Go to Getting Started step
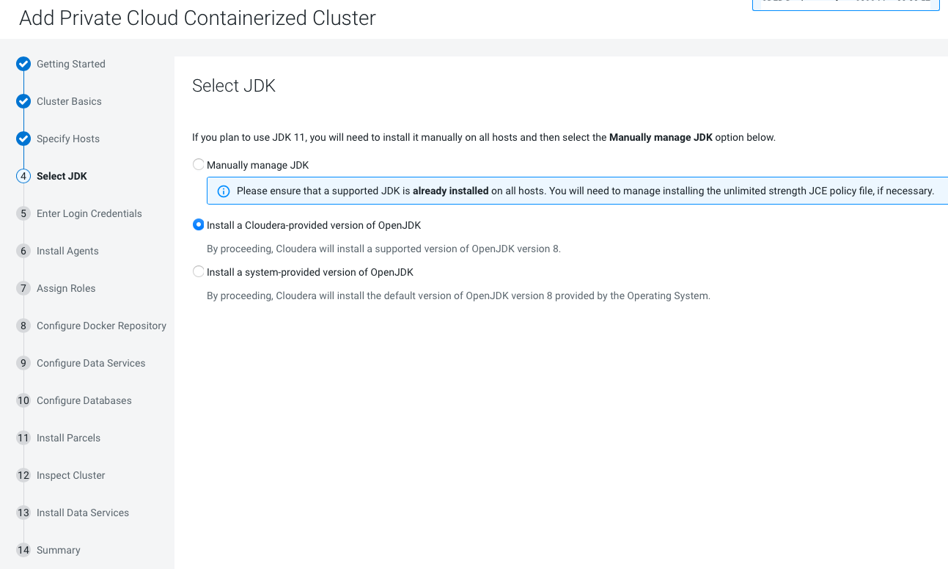The image size is (948, 569). pos(71,64)
